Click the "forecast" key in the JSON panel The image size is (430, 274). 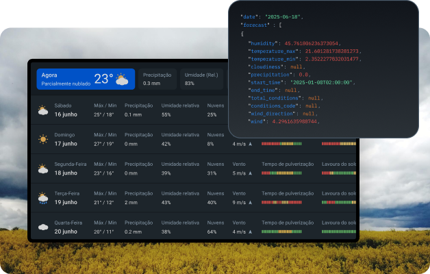[255, 25]
